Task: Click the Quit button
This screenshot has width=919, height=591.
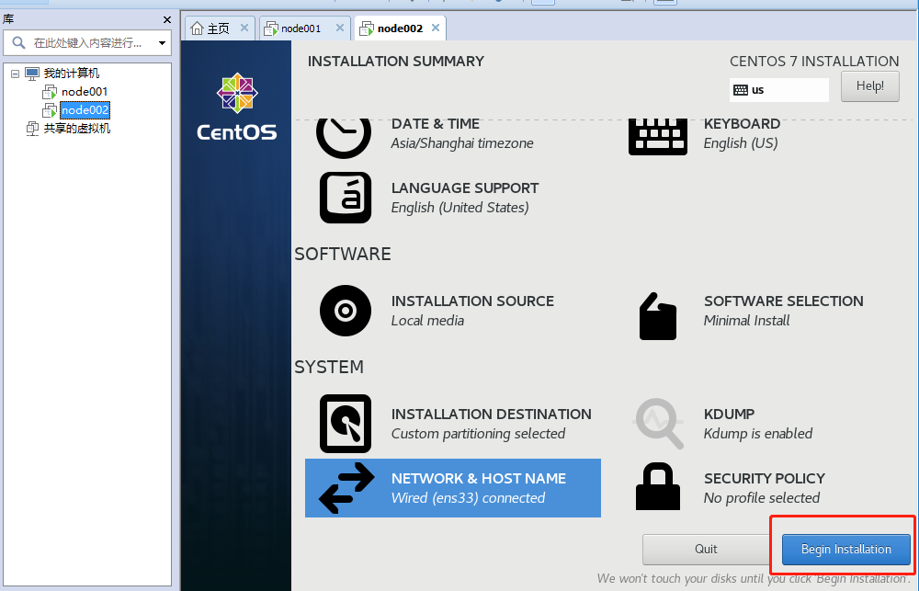Action: pos(706,550)
